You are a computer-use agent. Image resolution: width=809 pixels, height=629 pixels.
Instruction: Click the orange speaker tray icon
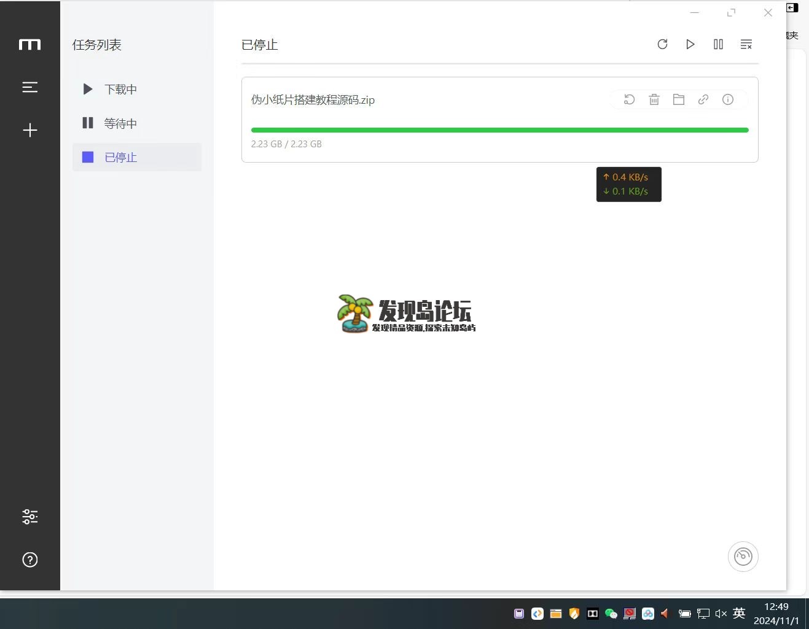tap(665, 614)
